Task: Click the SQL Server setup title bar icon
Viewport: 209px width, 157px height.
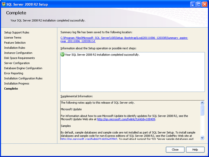Action: 4,4
